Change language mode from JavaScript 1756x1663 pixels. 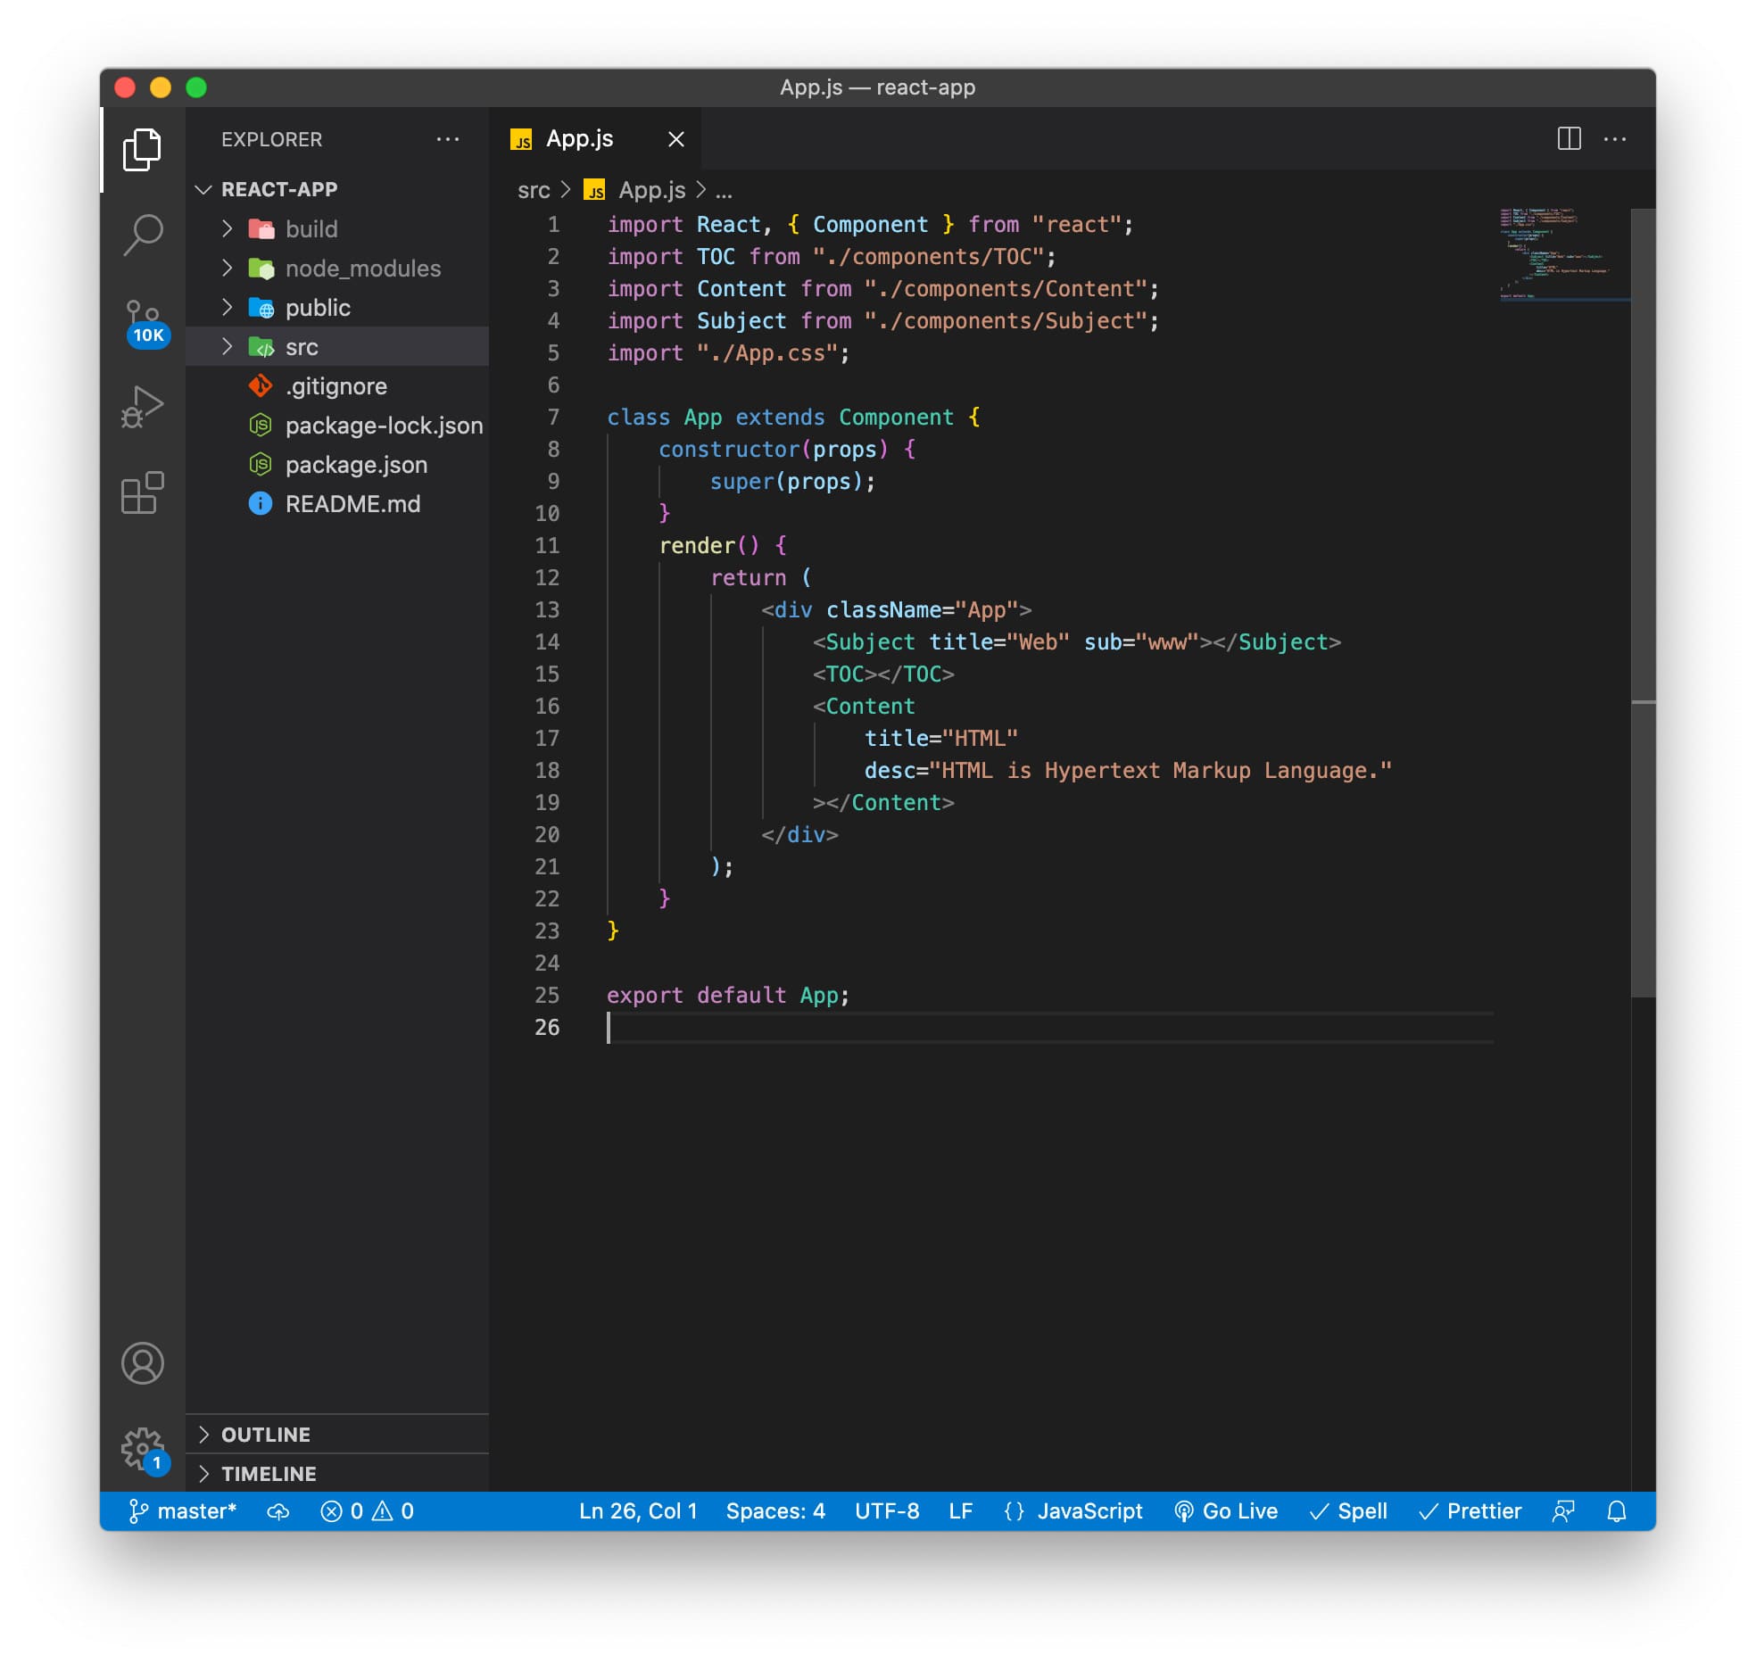(1090, 1510)
